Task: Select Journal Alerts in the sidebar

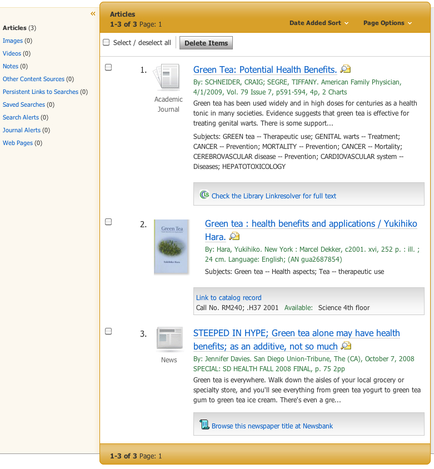Action: coord(22,130)
